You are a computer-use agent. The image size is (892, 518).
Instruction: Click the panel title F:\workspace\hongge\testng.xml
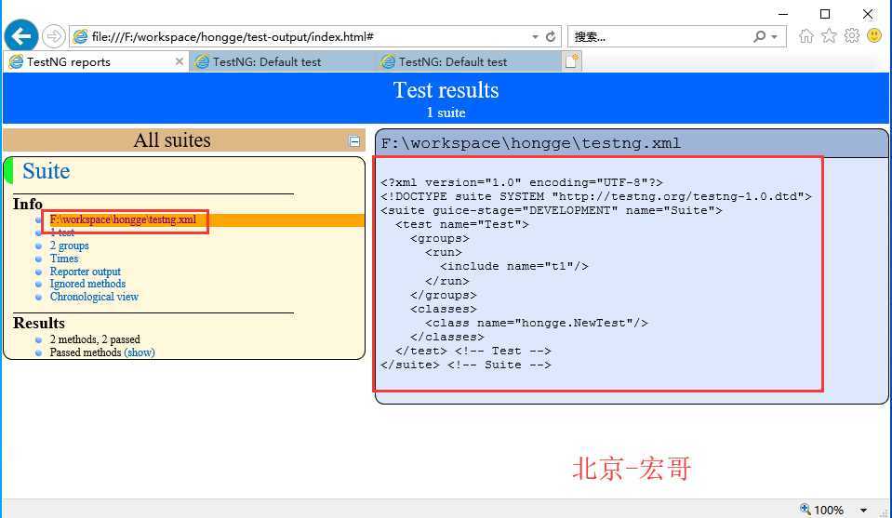pos(531,143)
